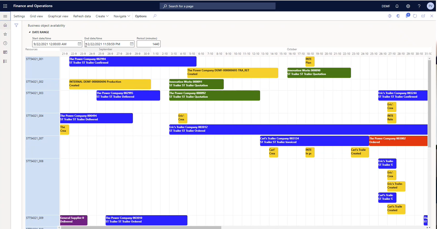Click the refresh page icon
Image resolution: width=437 pixels, height=229 pixels.
tap(415, 16)
